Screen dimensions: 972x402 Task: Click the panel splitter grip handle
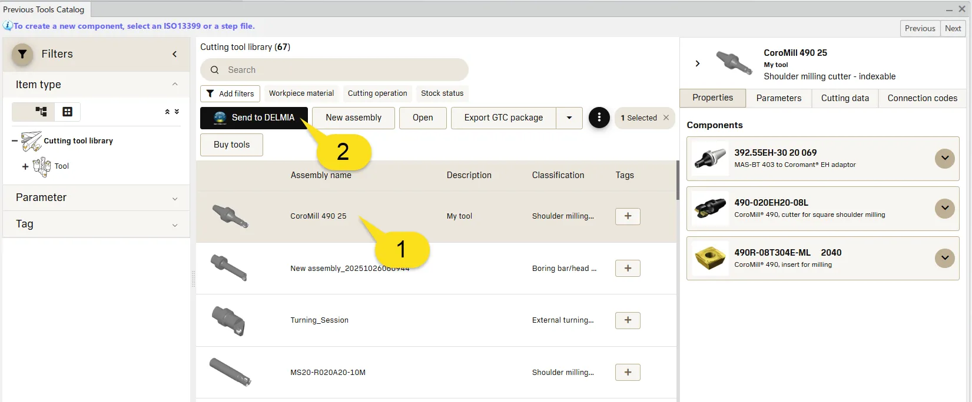(193, 279)
